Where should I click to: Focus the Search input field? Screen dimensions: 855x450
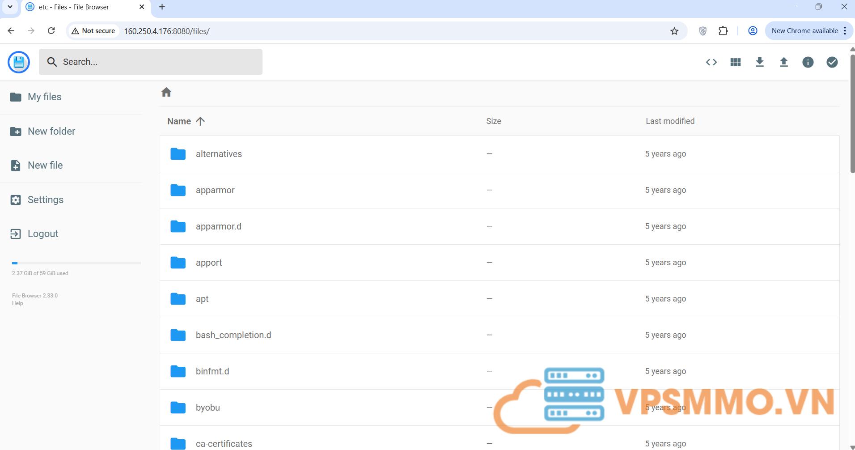[x=157, y=62]
